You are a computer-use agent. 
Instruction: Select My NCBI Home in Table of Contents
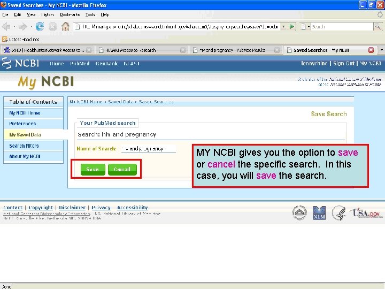tap(25, 113)
